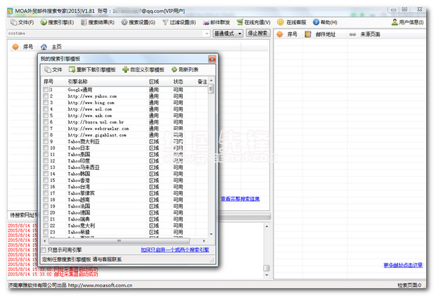Click the 重新下载引擎模板 icon
The height and width of the screenshot is (296, 434).
click(x=72, y=70)
